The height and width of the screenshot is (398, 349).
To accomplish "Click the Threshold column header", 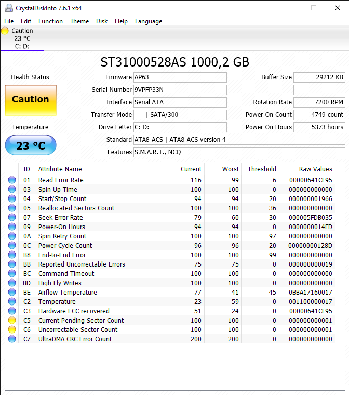I will [x=262, y=169].
